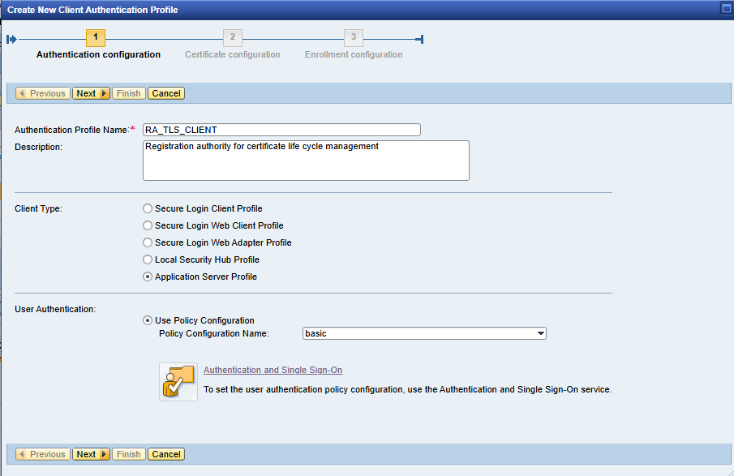Click the Authentication Profile Name text field

(281, 130)
